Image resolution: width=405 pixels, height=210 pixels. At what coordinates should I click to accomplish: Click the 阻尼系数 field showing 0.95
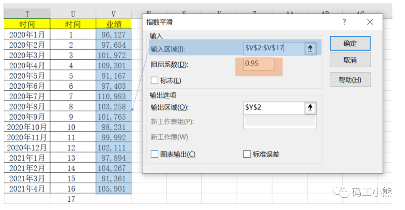(259, 64)
